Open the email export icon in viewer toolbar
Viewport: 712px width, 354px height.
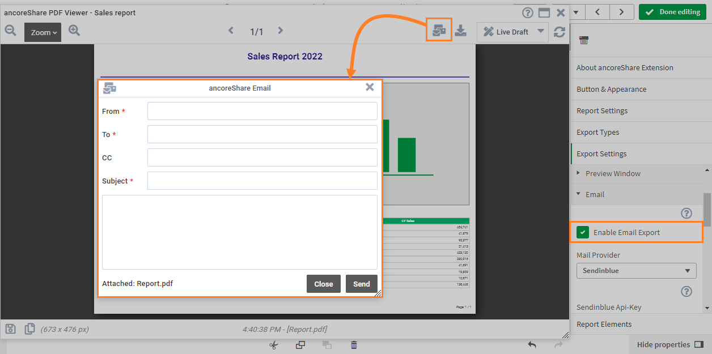coord(439,31)
